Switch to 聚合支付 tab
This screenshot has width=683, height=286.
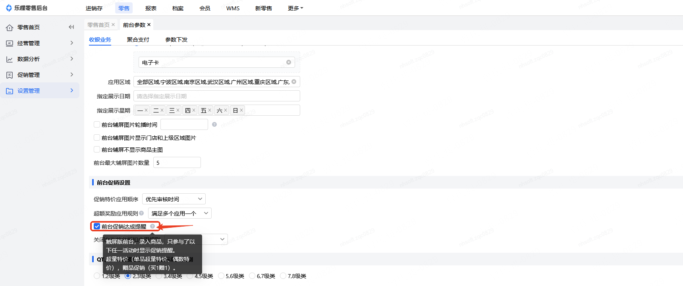(x=138, y=40)
